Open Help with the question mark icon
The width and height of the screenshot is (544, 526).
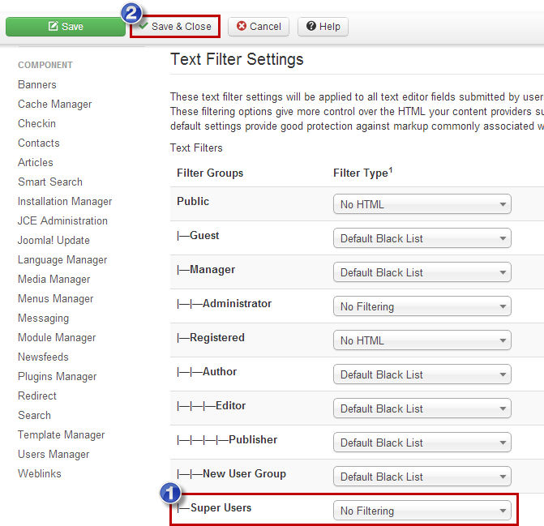(x=323, y=27)
